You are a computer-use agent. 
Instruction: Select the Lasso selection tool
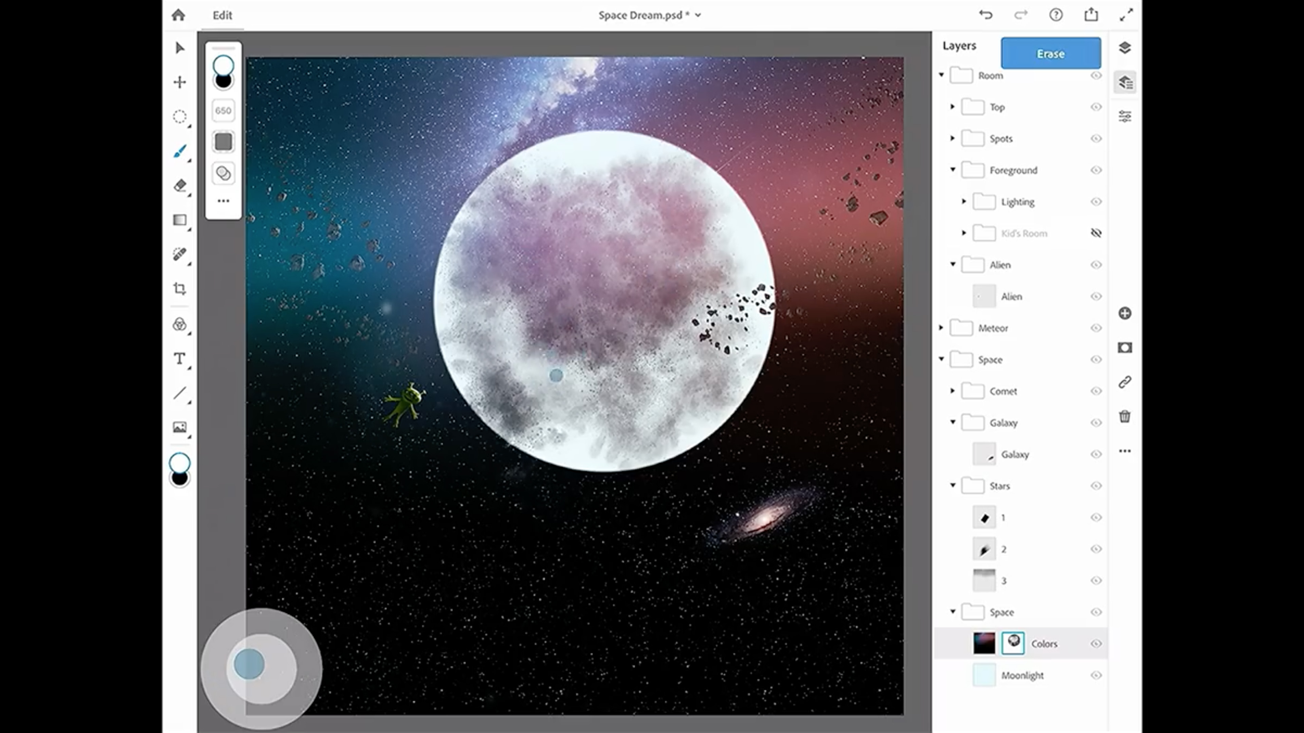point(180,117)
